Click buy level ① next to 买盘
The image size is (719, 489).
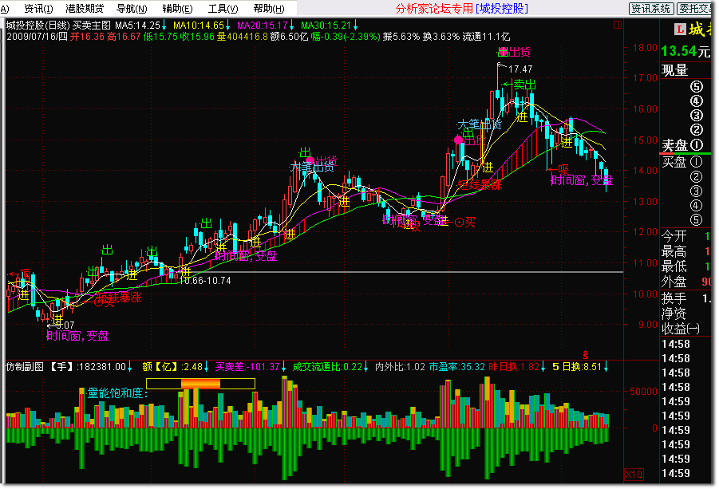[696, 162]
